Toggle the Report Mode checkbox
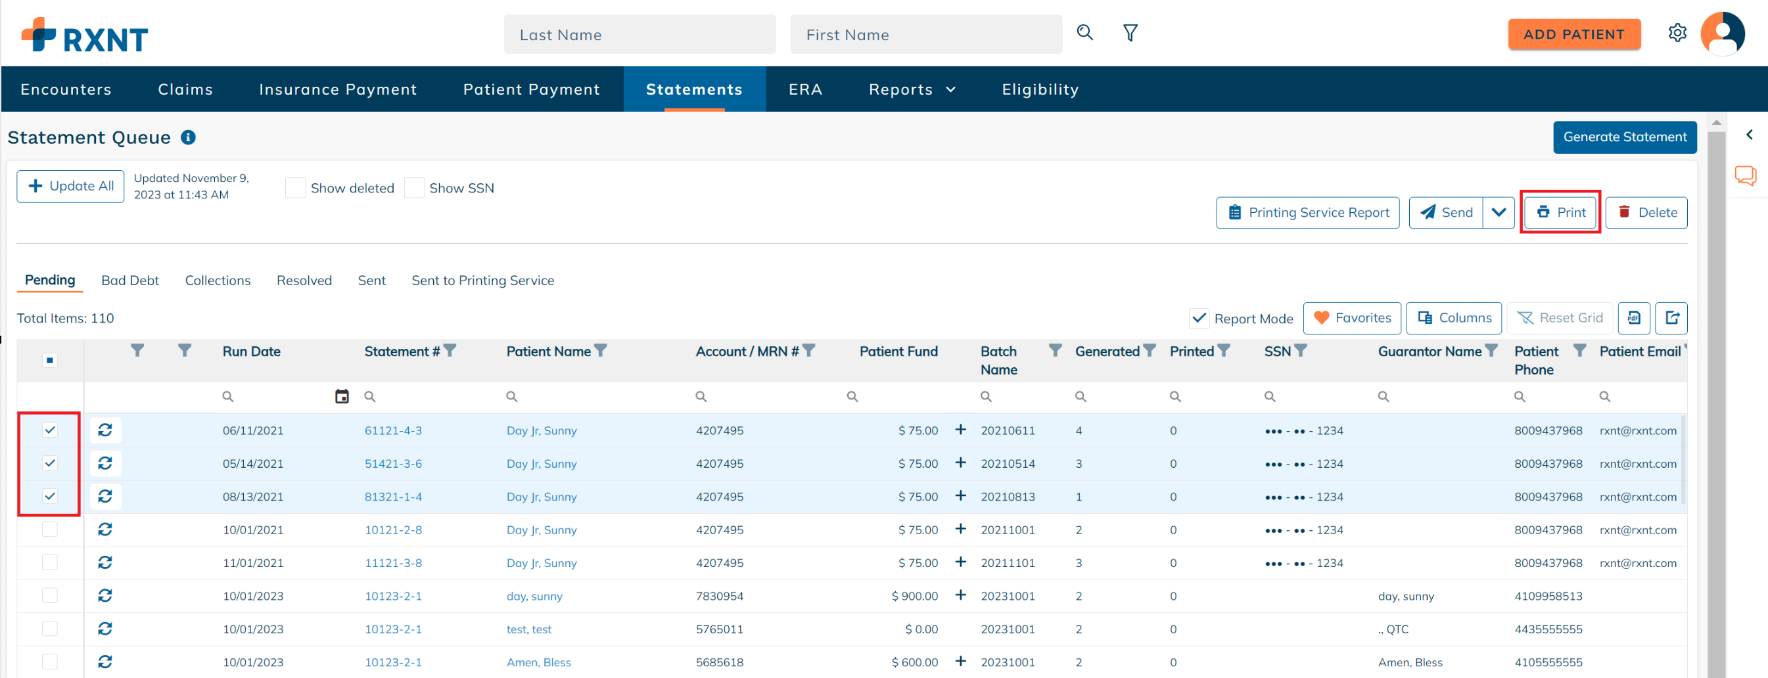 (1198, 318)
